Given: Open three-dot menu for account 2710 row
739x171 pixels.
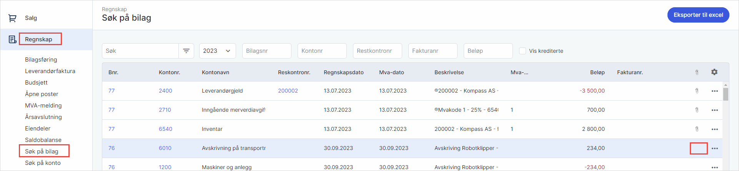Looking at the screenshot, I should point(714,110).
